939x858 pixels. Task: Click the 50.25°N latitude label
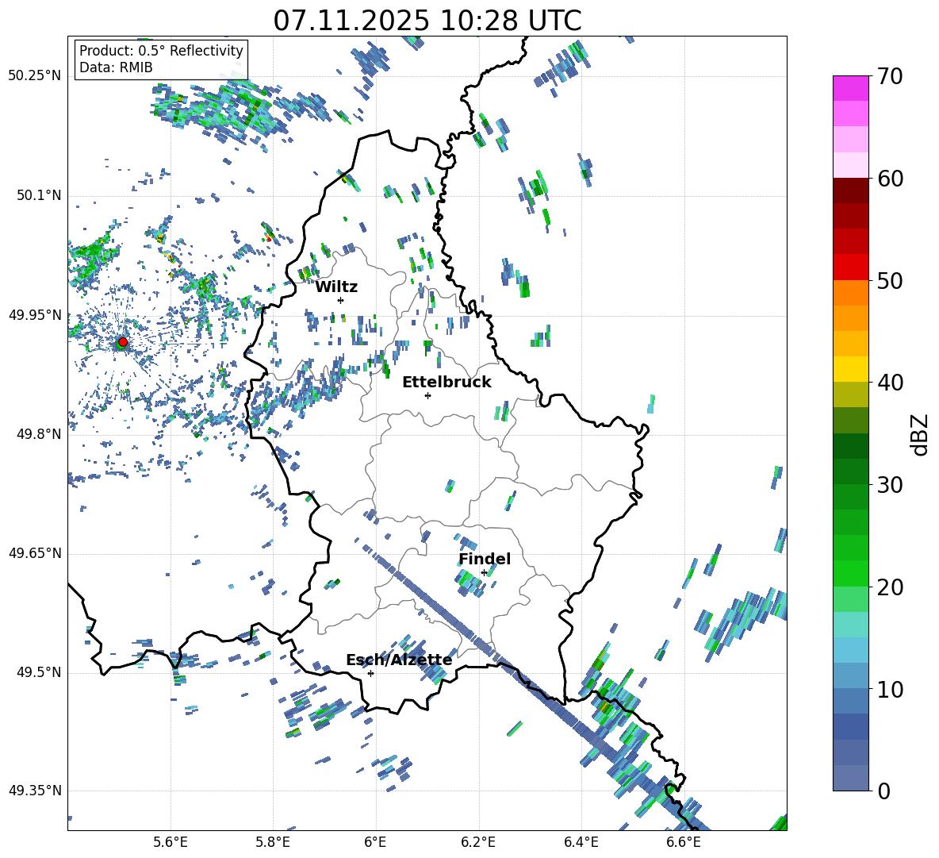(35, 76)
